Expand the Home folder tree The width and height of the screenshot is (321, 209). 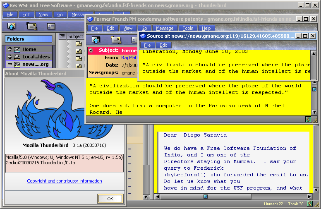pyautogui.click(x=10, y=49)
